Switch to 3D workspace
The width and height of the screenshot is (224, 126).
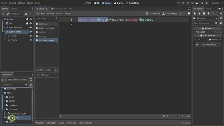pyautogui.click(x=97, y=3)
